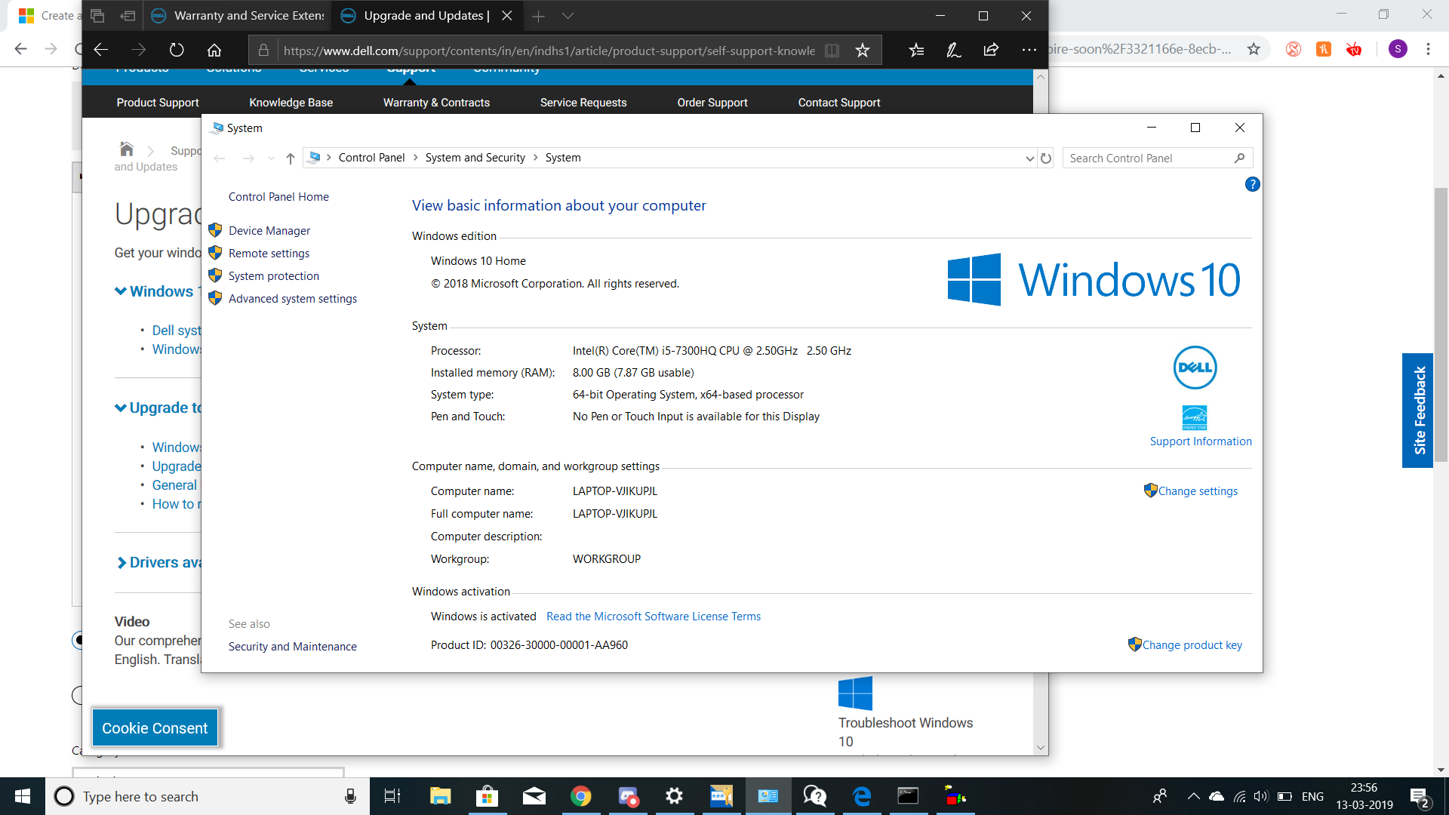1449x815 pixels.
Task: Add page to favorites in Edge
Action: pyautogui.click(x=863, y=50)
